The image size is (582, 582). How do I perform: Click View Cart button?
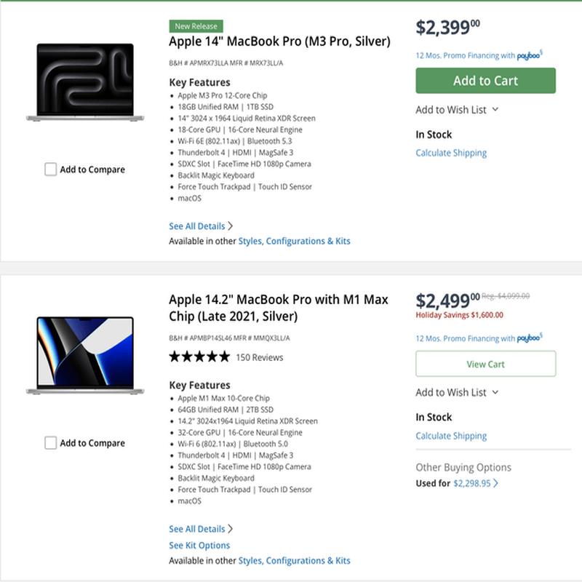click(x=485, y=364)
